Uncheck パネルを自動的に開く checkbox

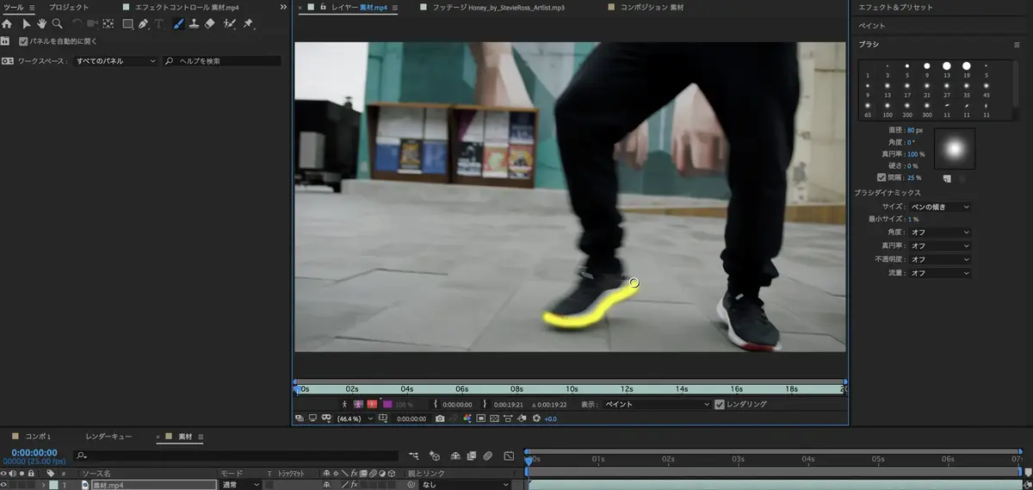coord(22,40)
